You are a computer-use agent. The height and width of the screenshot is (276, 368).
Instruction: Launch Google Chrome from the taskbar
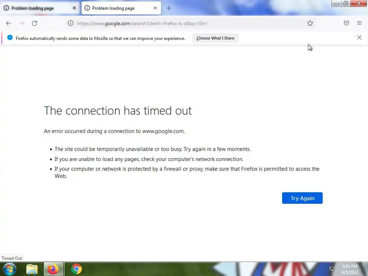click(x=76, y=269)
